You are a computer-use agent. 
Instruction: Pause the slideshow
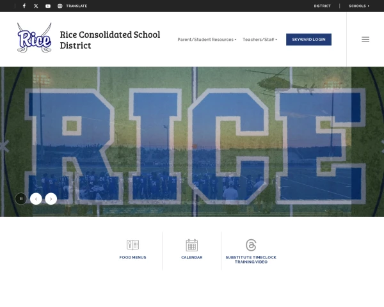21,199
